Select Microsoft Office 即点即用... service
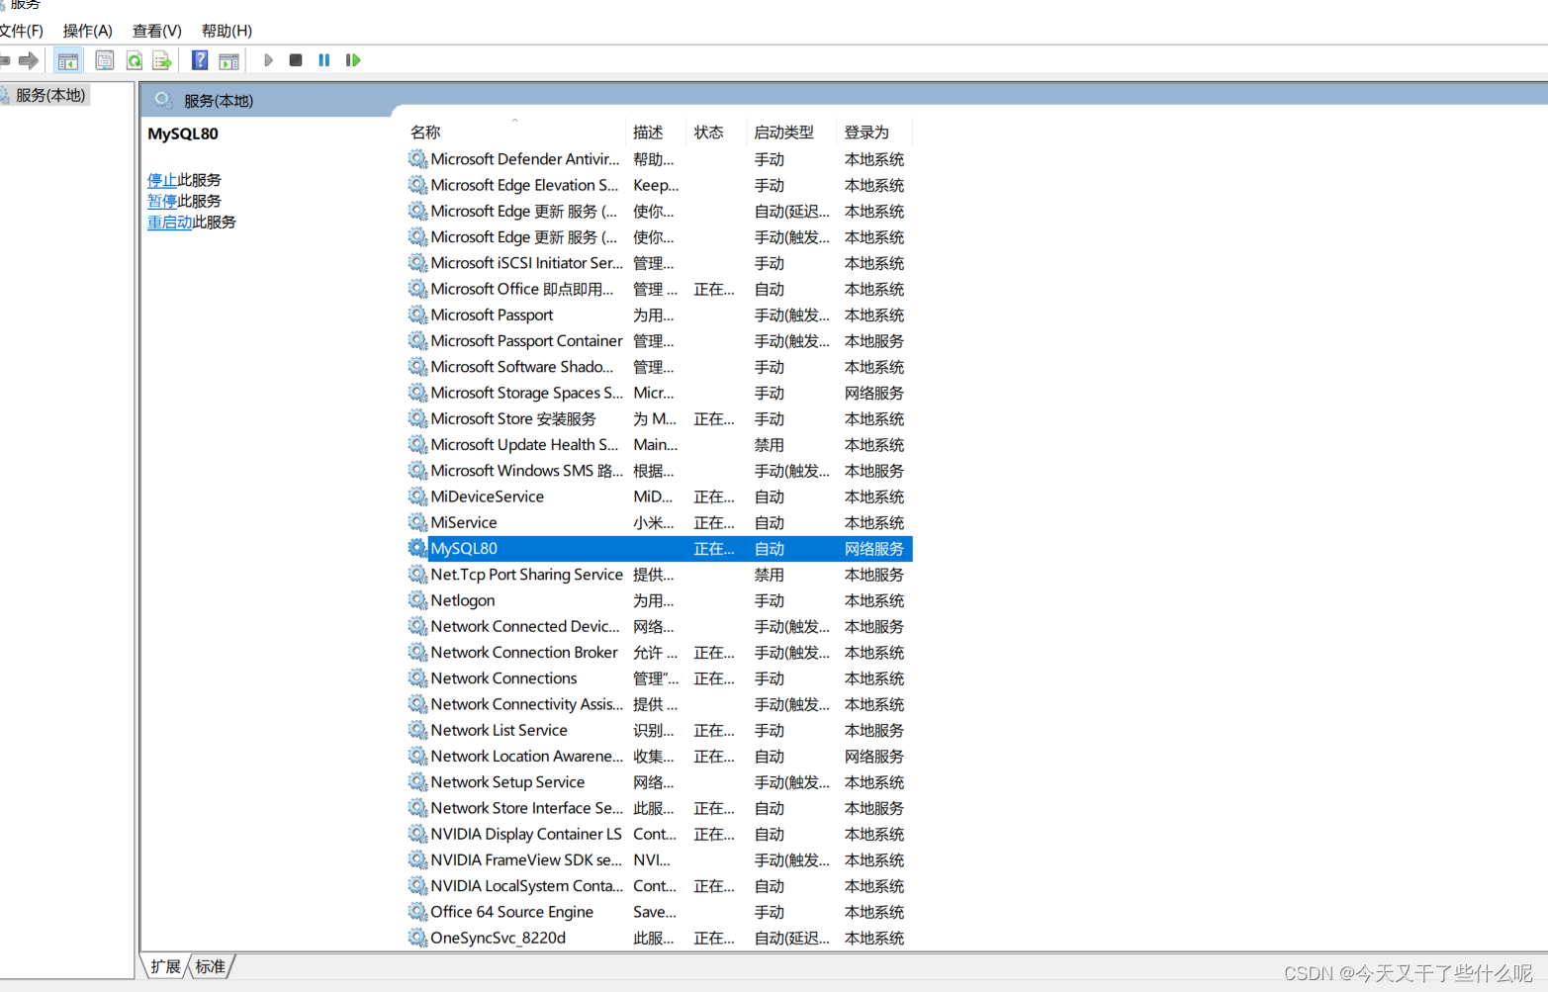 click(x=522, y=289)
